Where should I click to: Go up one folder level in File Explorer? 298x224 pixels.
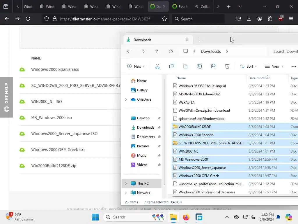(x=157, y=51)
